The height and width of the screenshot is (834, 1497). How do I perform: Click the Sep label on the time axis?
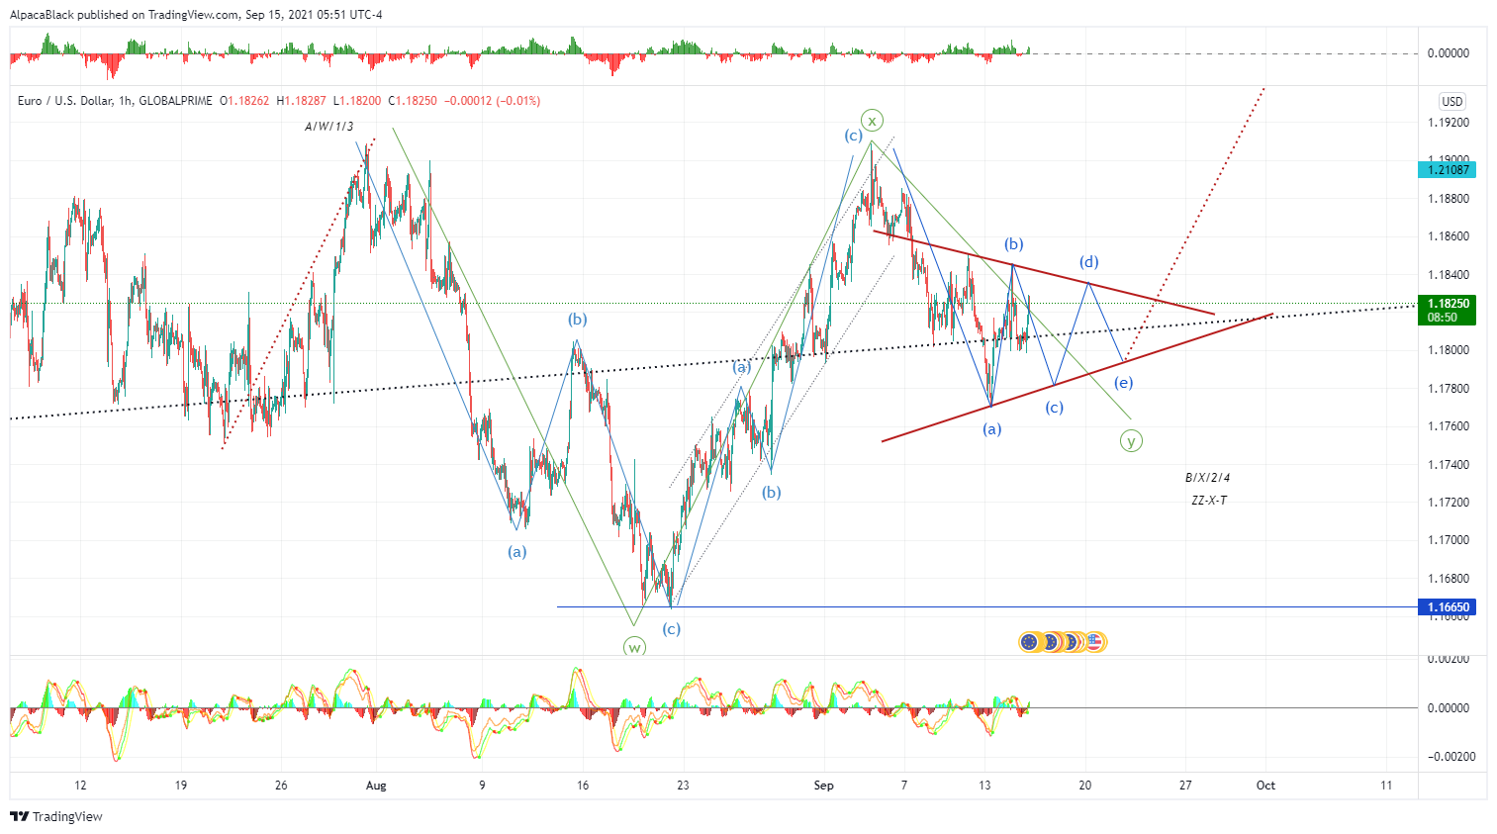point(824,786)
